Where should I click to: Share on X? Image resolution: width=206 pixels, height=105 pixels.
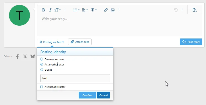tap(25, 56)
